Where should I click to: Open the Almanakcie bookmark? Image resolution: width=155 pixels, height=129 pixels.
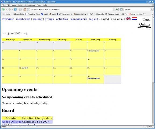coord(18,14)
